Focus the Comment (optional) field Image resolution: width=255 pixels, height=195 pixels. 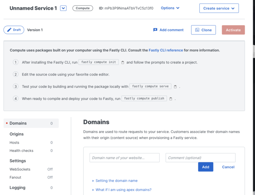200,158
